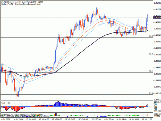Select the 23.6 Fibonacci level label
This screenshot has width=161, height=121.
click(x=151, y=93)
